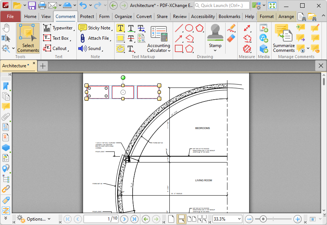Screen dimensions: 327x225
Task: Select the Rectangle drawing tool
Action: (x=179, y=49)
